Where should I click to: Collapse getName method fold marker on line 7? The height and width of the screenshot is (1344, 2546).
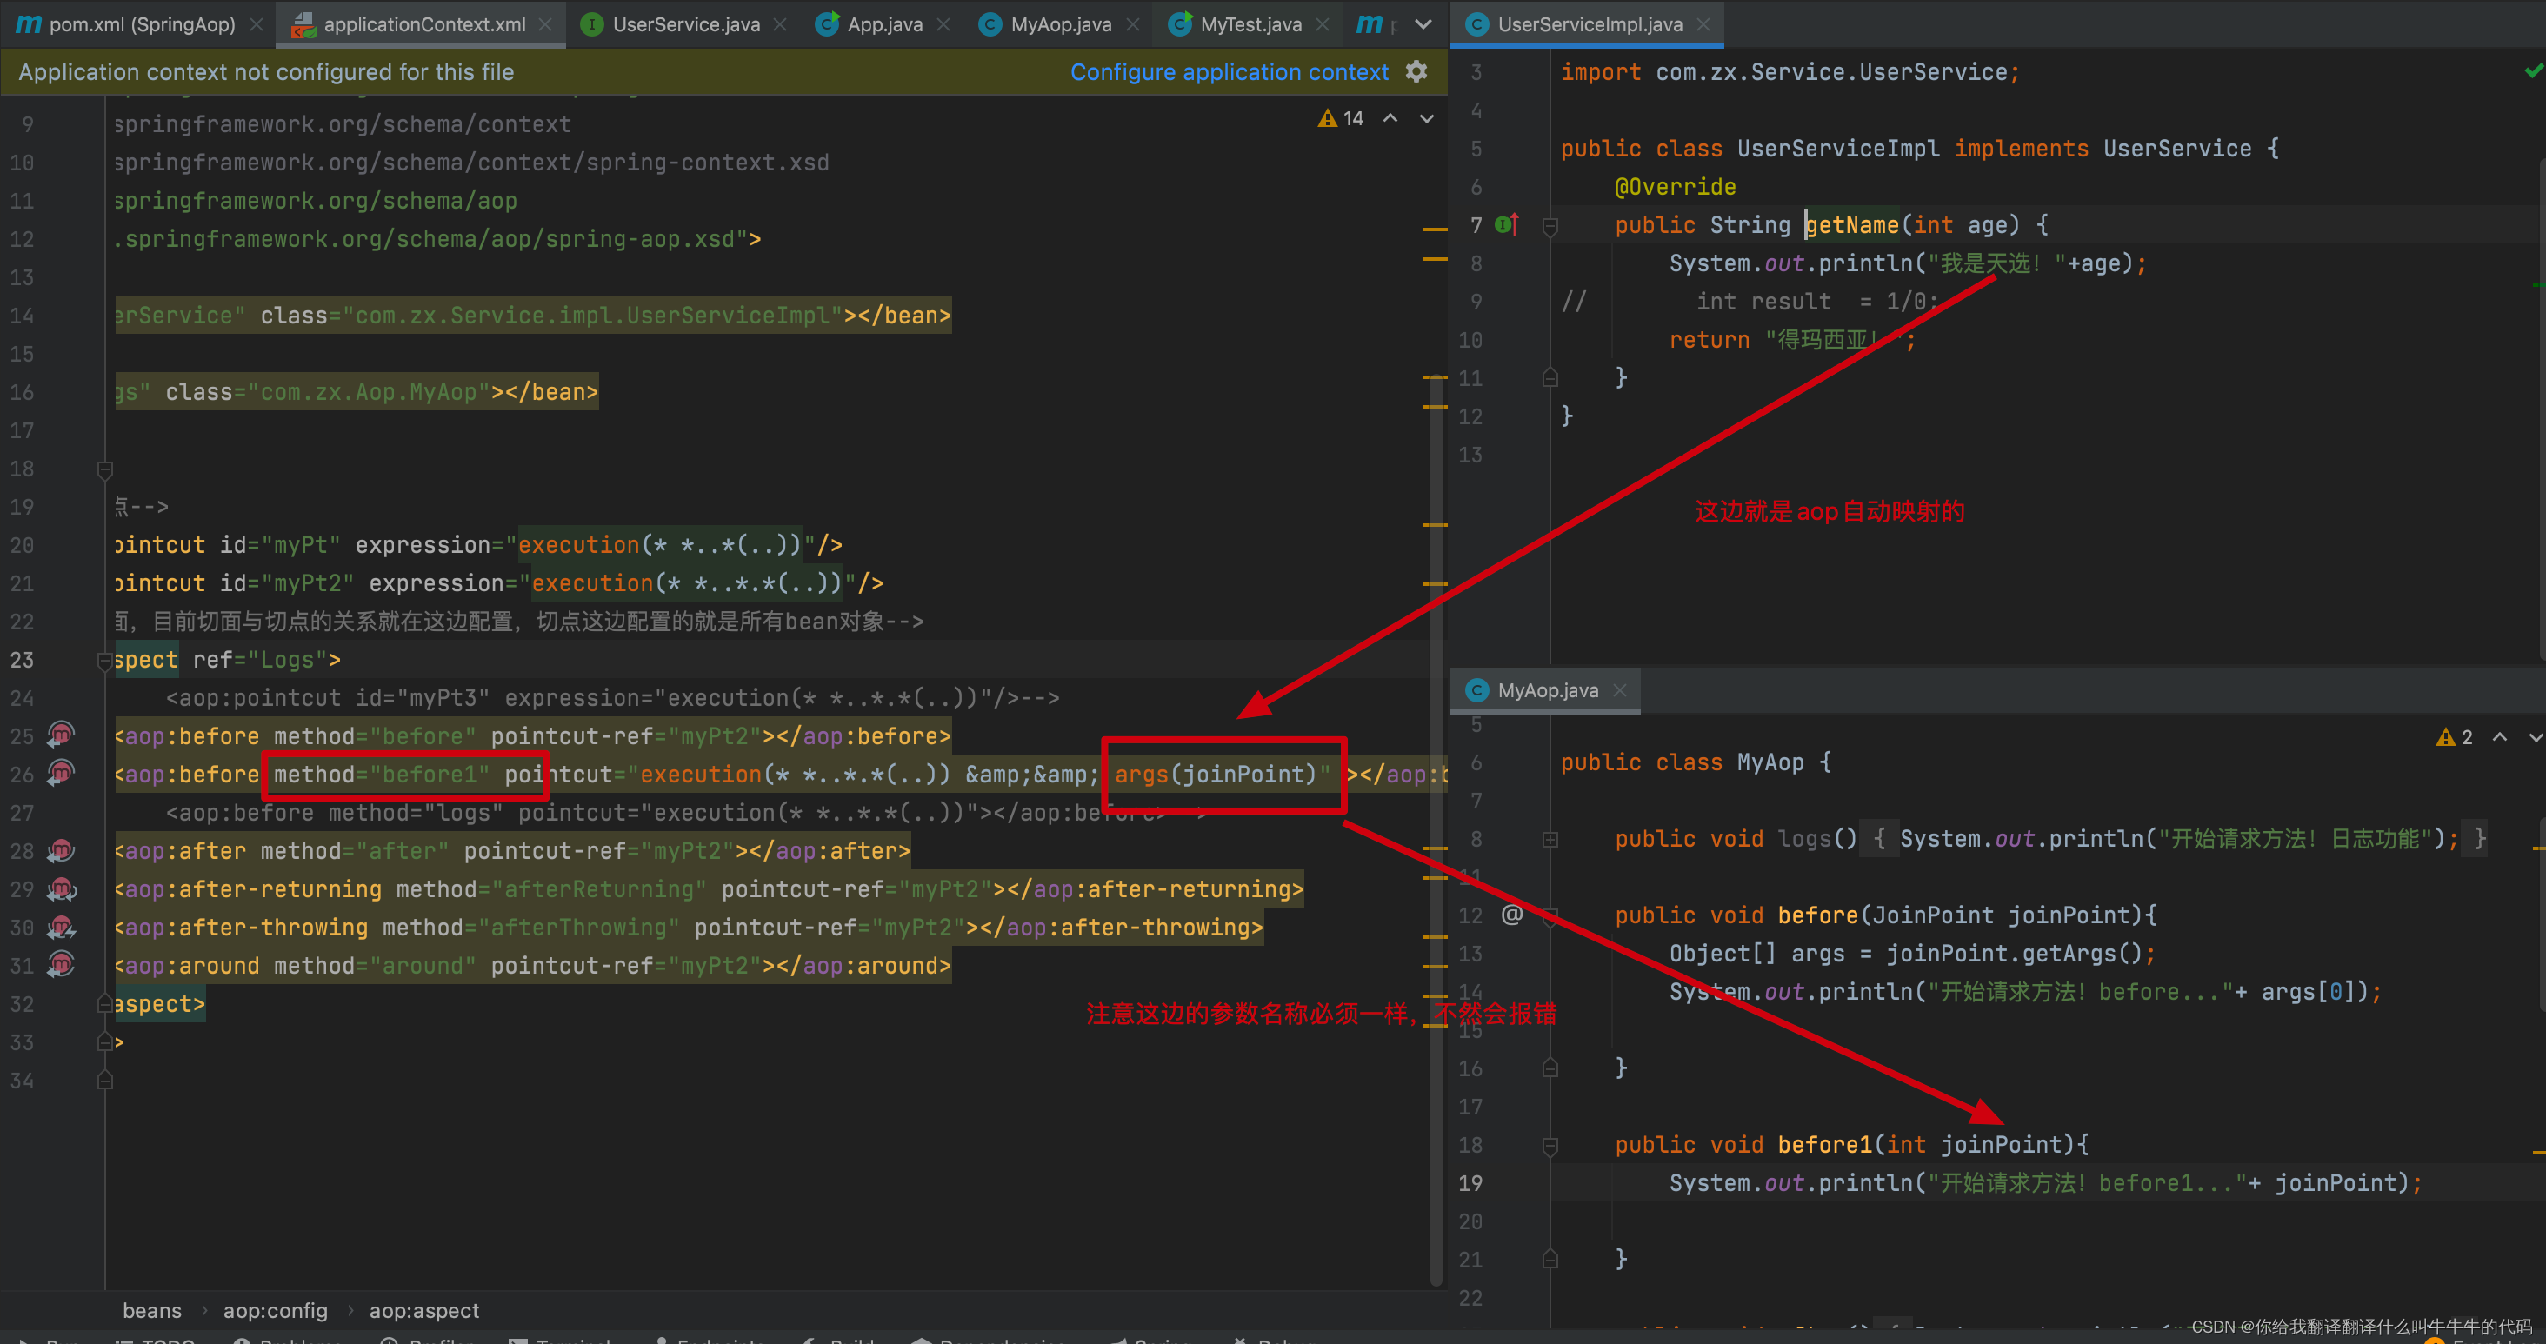[x=1550, y=225]
